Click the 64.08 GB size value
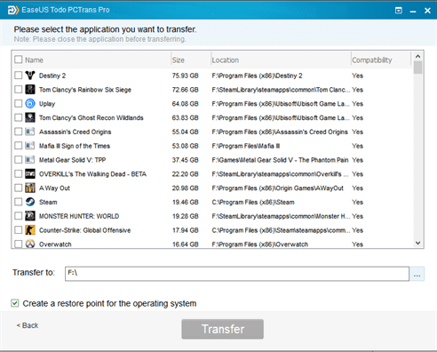 point(186,104)
